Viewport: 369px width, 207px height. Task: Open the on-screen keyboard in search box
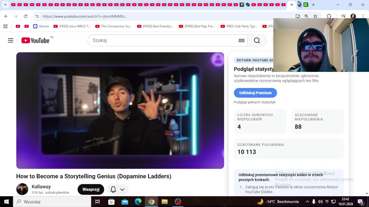click(242, 41)
